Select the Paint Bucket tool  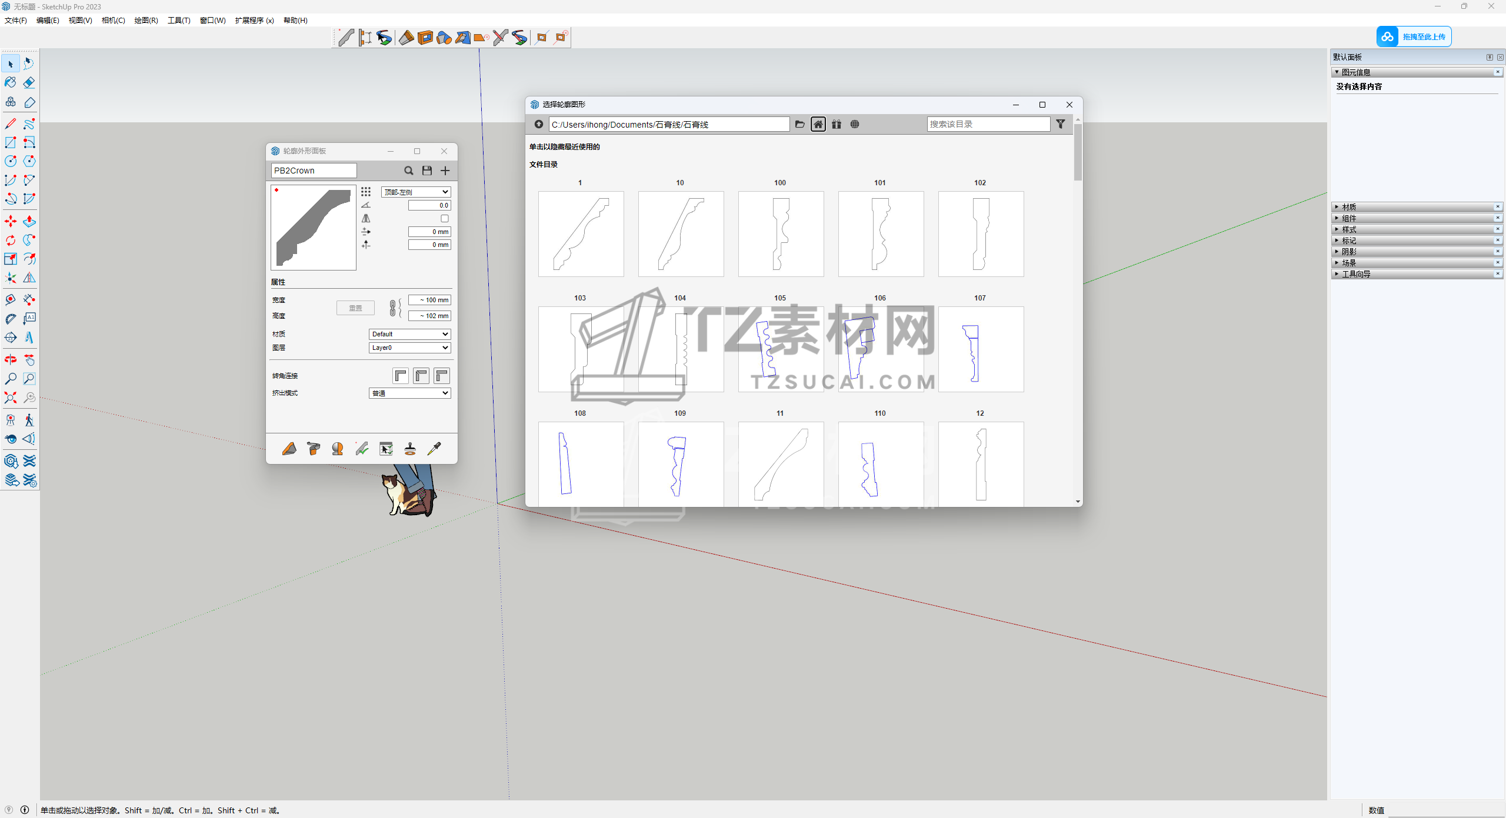[11, 82]
